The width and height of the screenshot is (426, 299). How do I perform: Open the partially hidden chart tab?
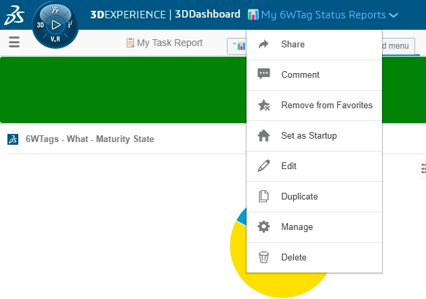(x=236, y=46)
